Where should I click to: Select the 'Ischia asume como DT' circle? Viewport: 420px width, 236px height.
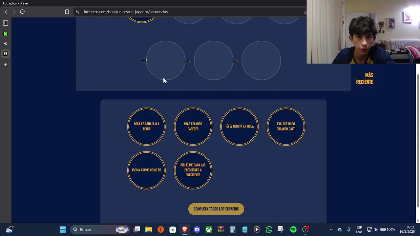pyautogui.click(x=146, y=170)
